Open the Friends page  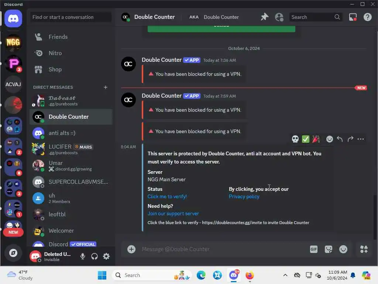(x=71, y=37)
